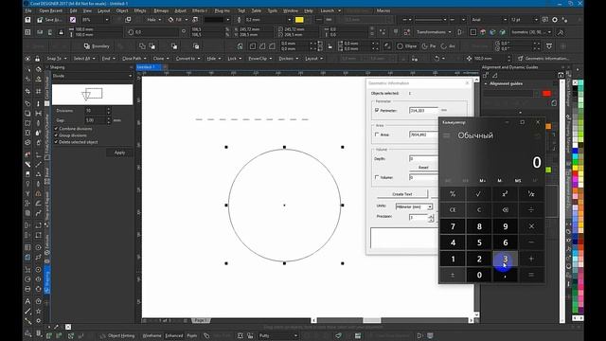Click the calculator hamburger menu icon
The width and height of the screenshot is (606, 341).
point(447,135)
